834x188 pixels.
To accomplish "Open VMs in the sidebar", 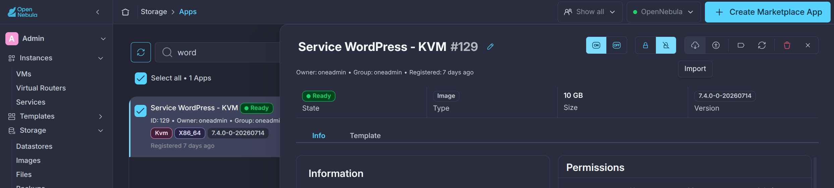I will 24,74.
